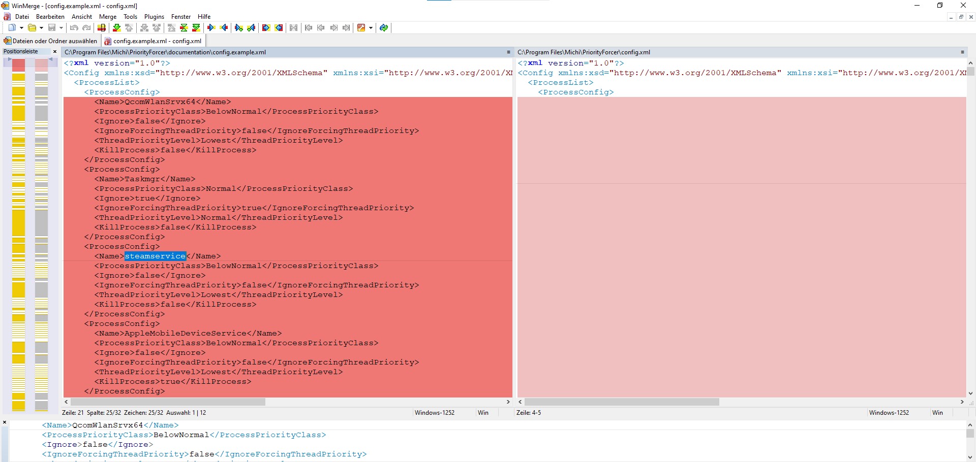Click the Open folder toolbar icon
The image size is (976, 462).
(32, 28)
